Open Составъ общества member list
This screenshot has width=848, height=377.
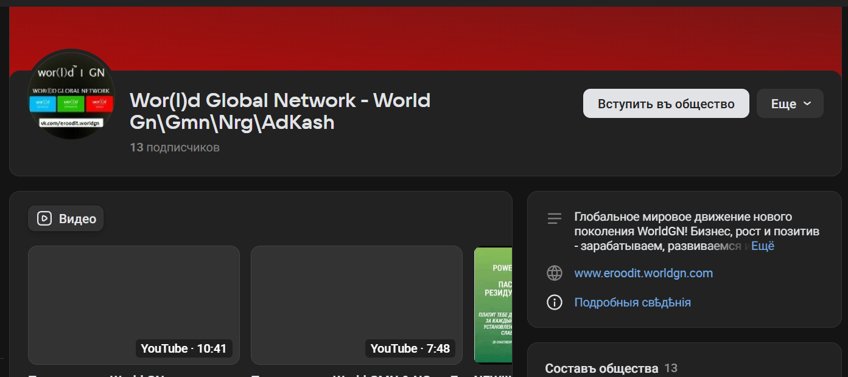[601, 368]
